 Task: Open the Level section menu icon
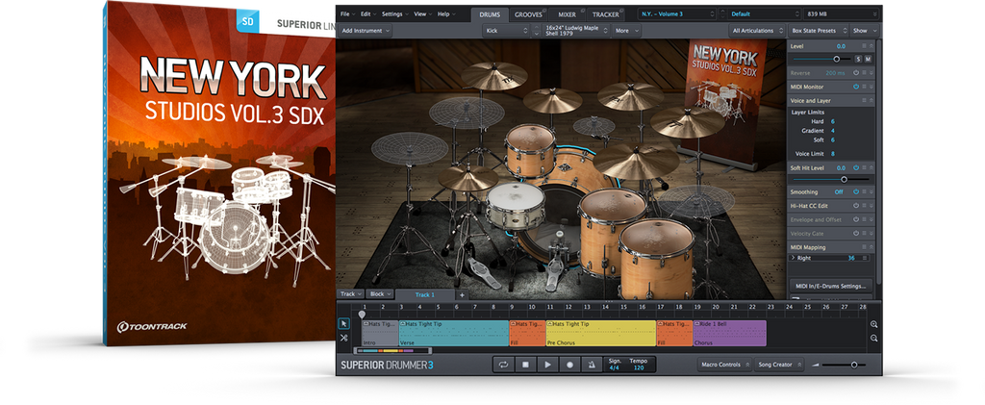tap(864, 46)
